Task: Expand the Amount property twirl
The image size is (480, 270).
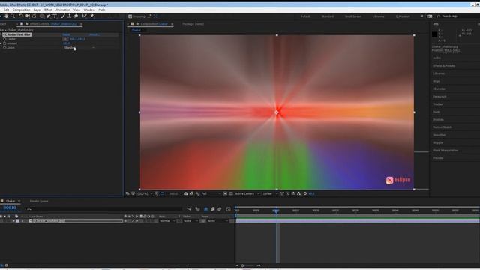Action: 1,43
